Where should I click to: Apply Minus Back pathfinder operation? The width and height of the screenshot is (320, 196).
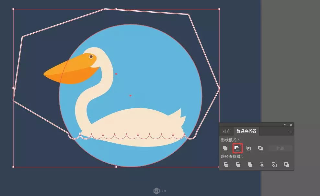click(x=286, y=165)
